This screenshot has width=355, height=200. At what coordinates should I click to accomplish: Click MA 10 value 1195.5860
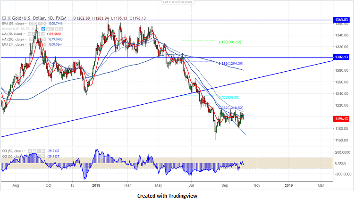[54, 34]
